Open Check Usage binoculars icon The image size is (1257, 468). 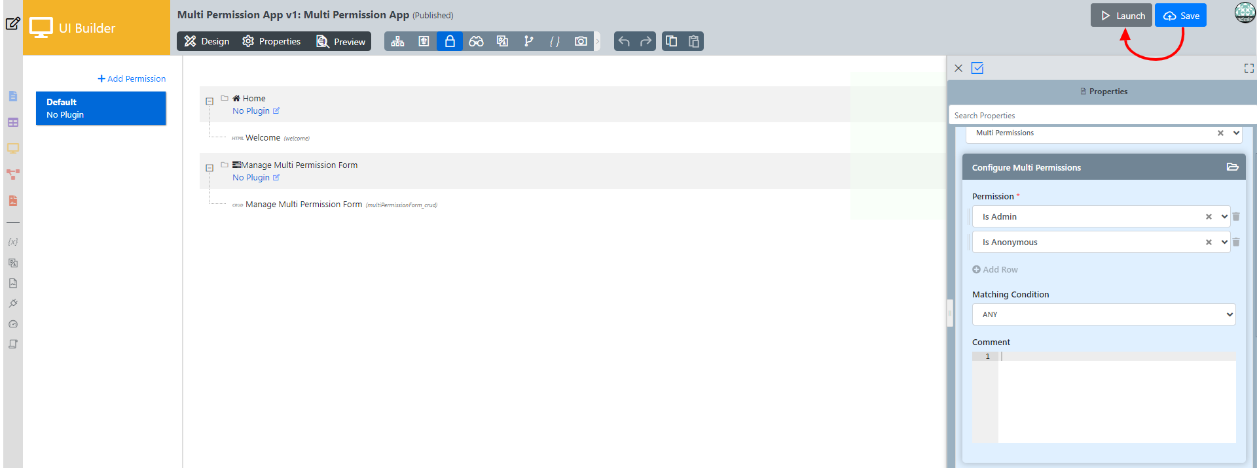(476, 41)
